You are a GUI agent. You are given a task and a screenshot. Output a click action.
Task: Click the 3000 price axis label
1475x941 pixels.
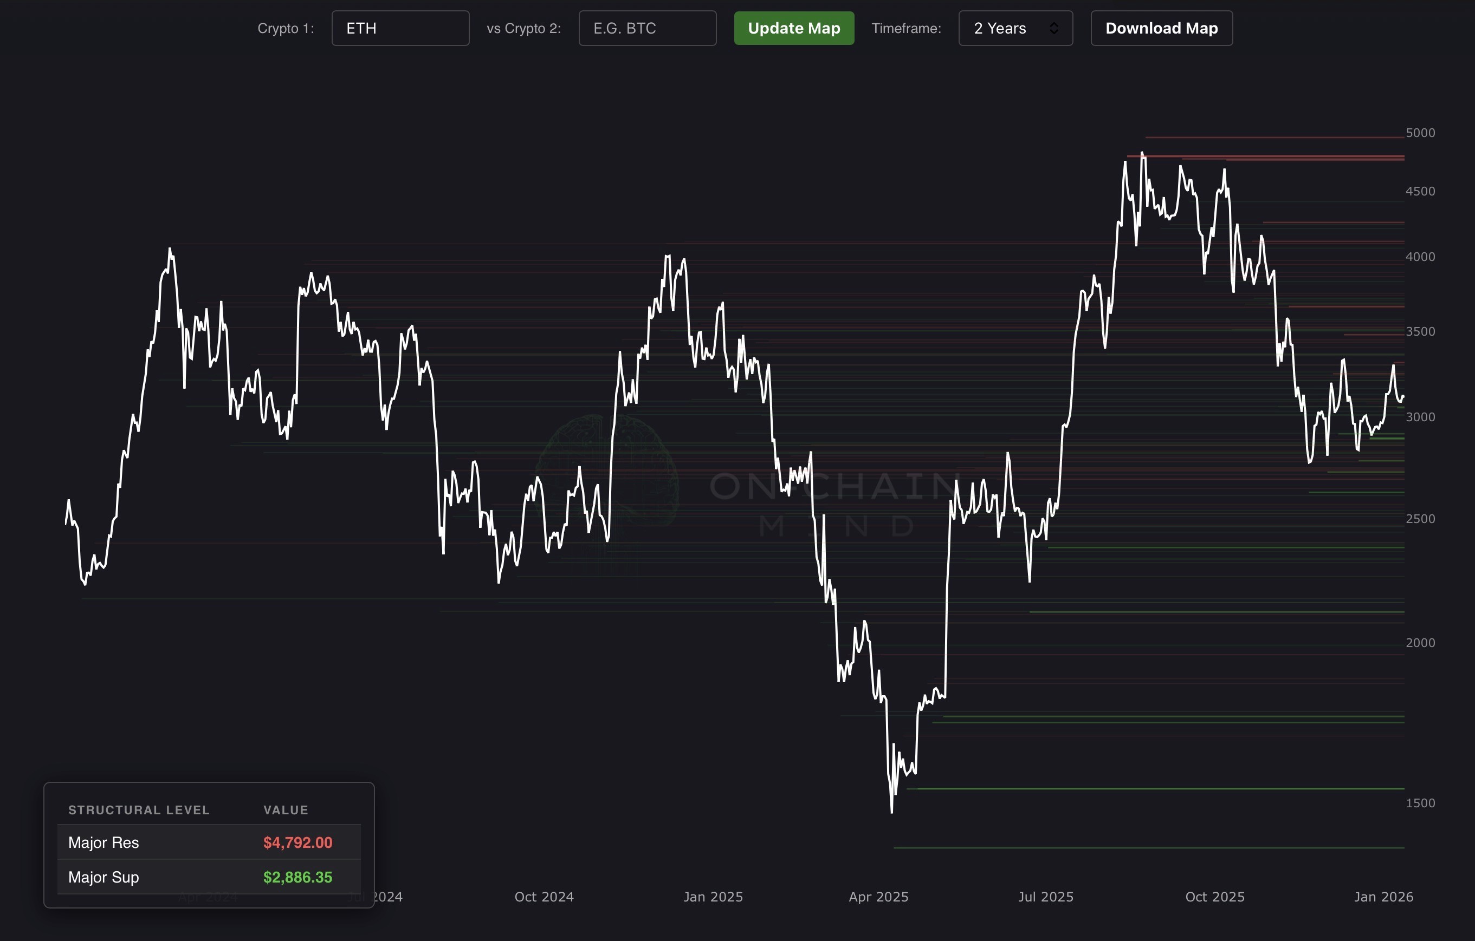[1420, 417]
